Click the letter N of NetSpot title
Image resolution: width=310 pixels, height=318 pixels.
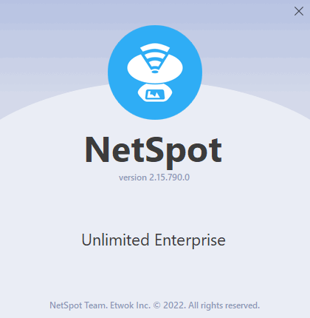(97, 150)
